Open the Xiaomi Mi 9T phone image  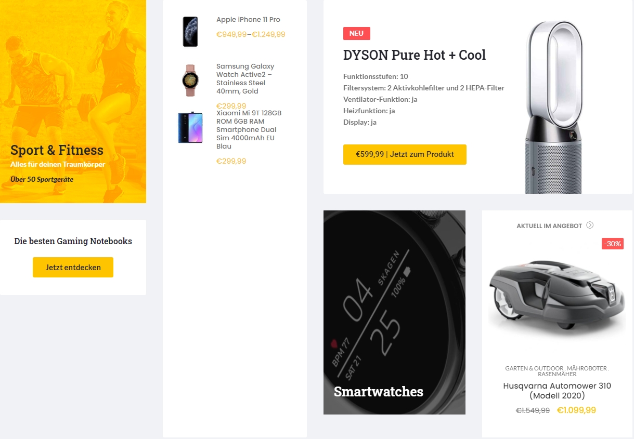(190, 128)
